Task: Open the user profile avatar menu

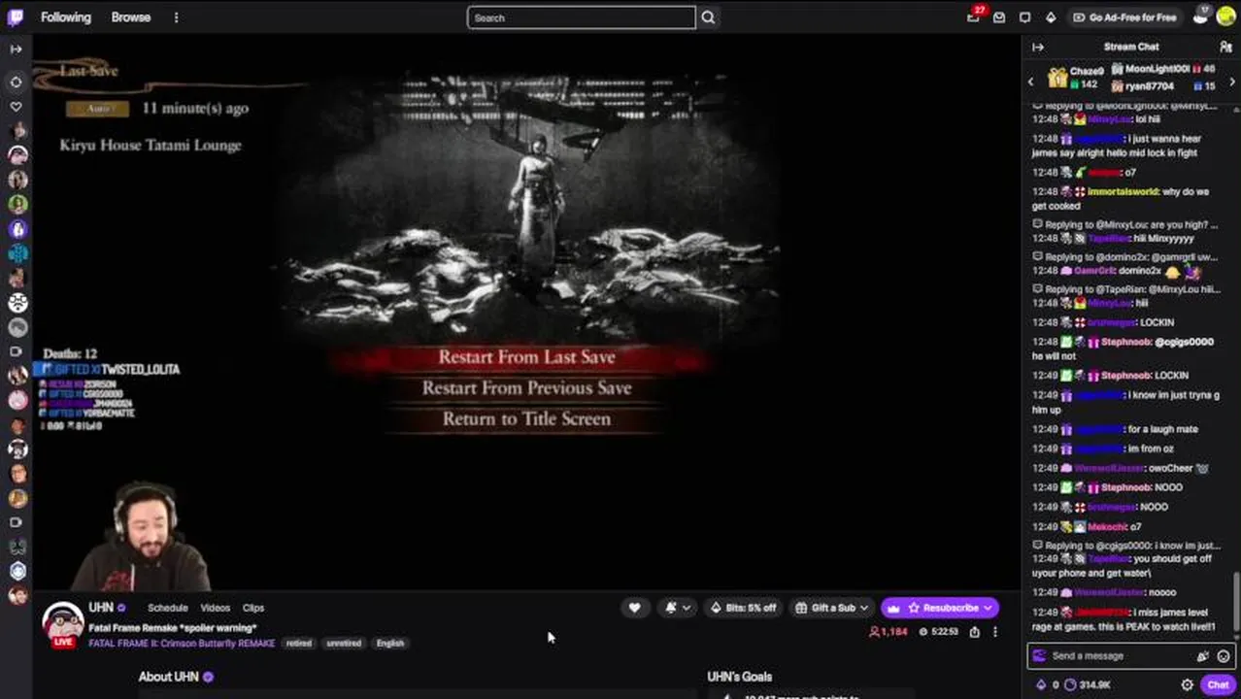Action: (x=1225, y=17)
